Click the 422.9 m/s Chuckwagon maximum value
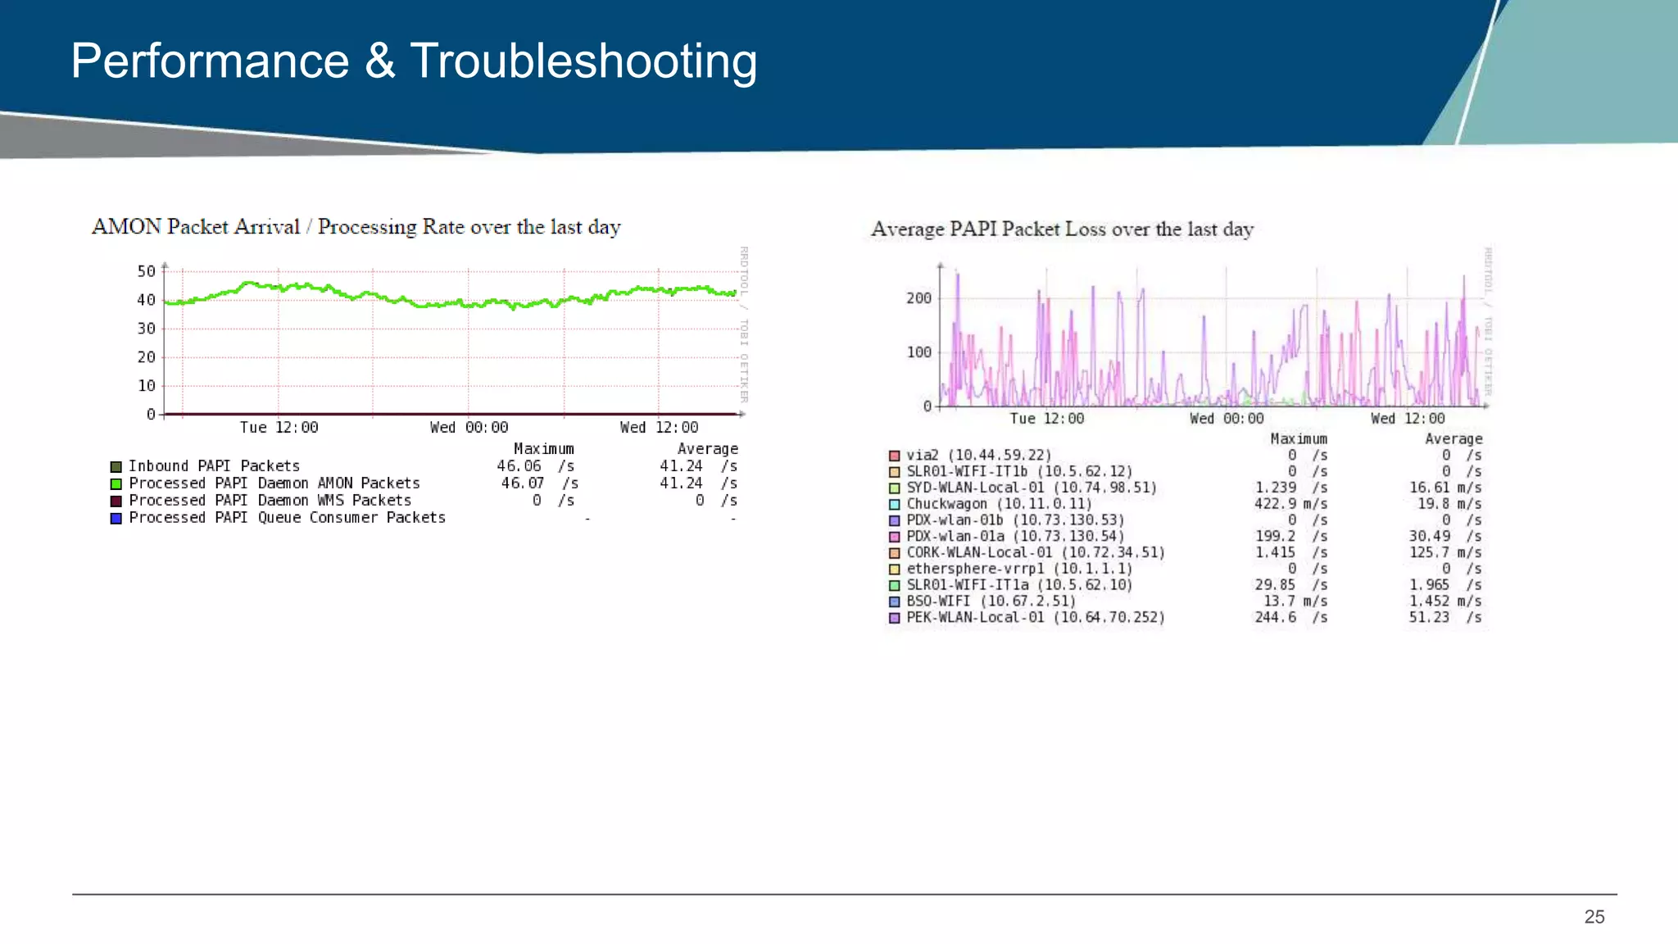1678x944 pixels. (x=1290, y=505)
